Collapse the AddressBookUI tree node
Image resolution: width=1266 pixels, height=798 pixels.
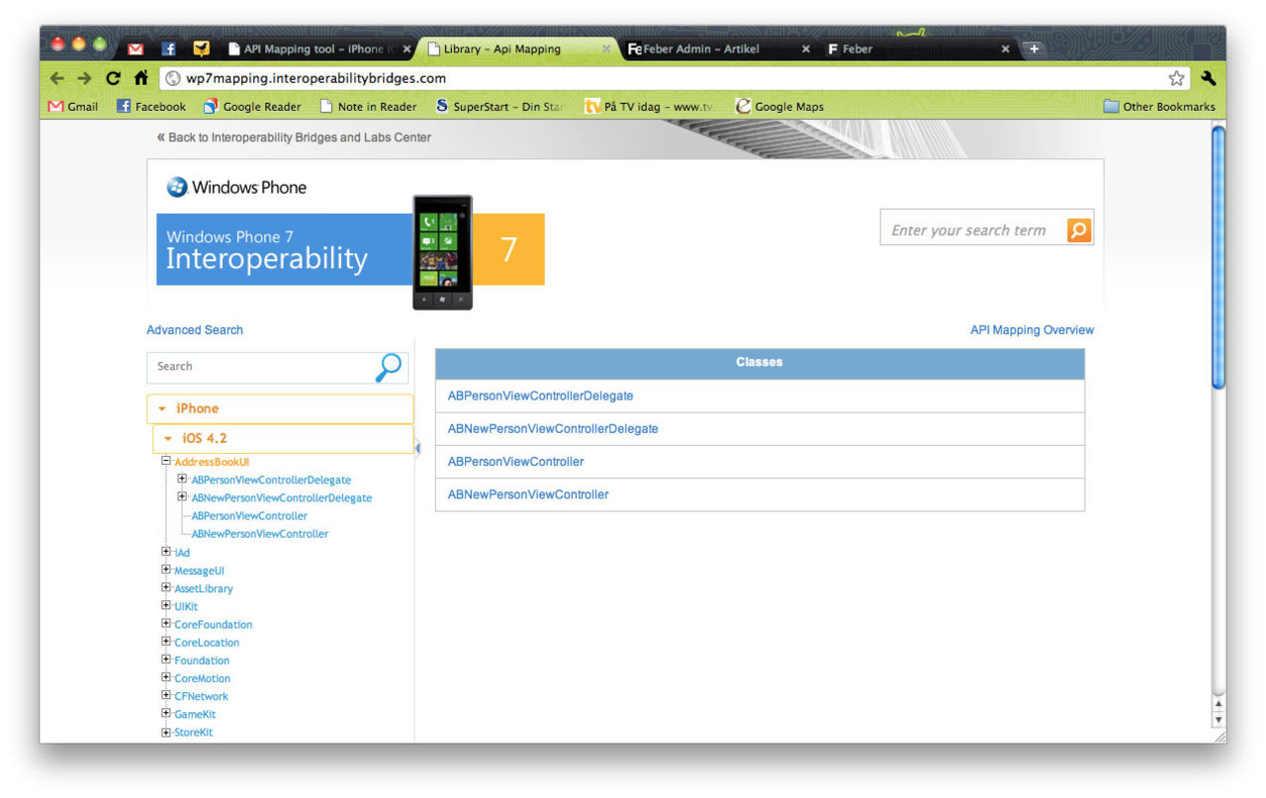coord(166,462)
